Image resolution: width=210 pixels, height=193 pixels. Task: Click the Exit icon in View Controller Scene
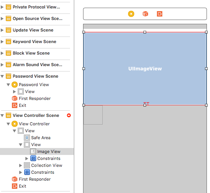point(15,186)
